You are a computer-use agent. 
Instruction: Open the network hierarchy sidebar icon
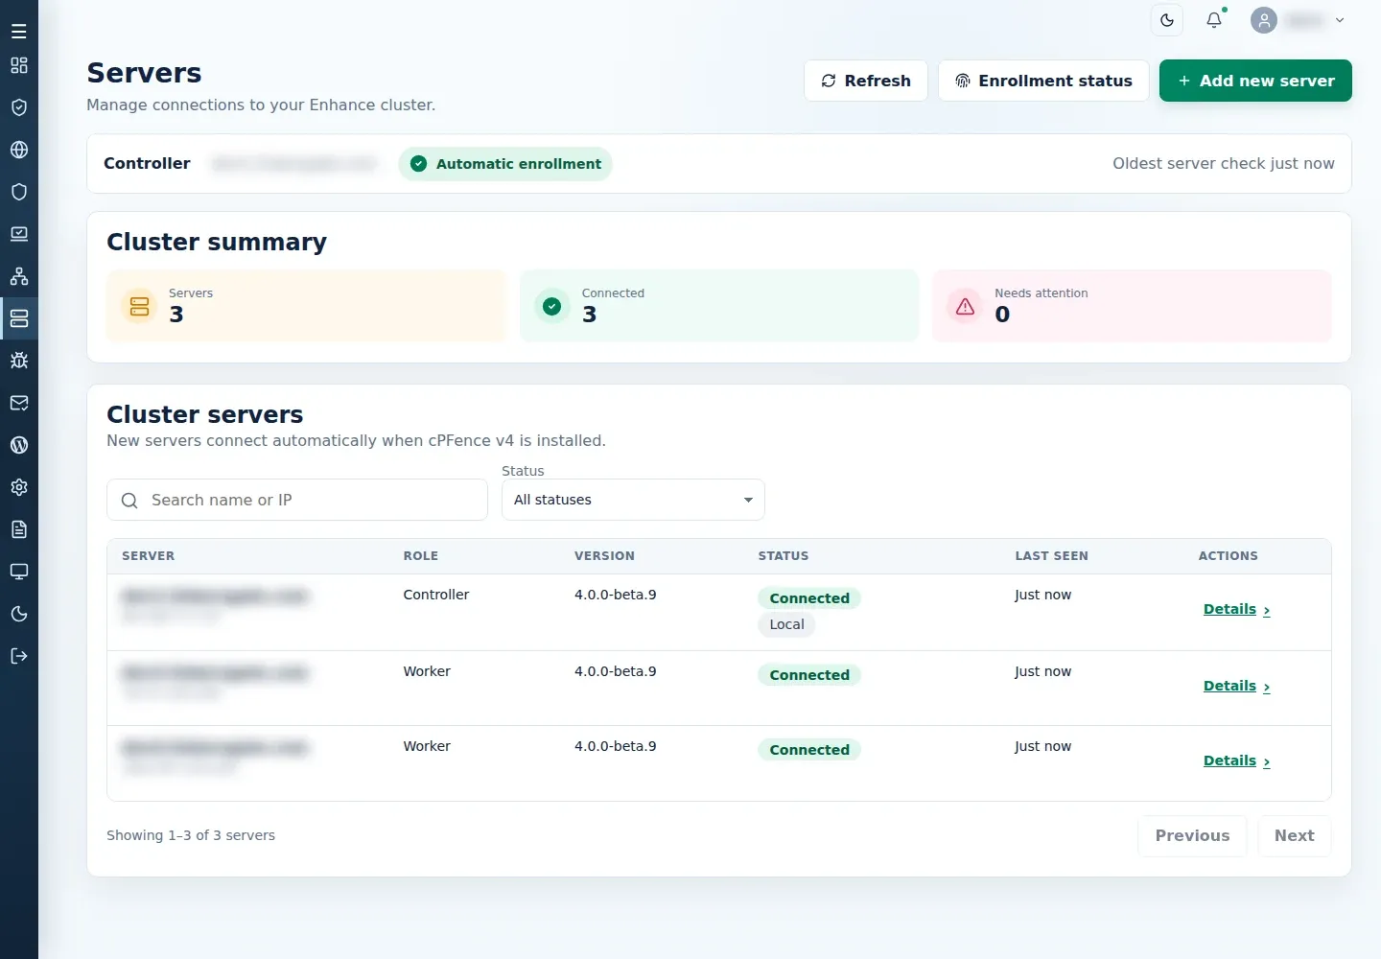[x=19, y=276]
